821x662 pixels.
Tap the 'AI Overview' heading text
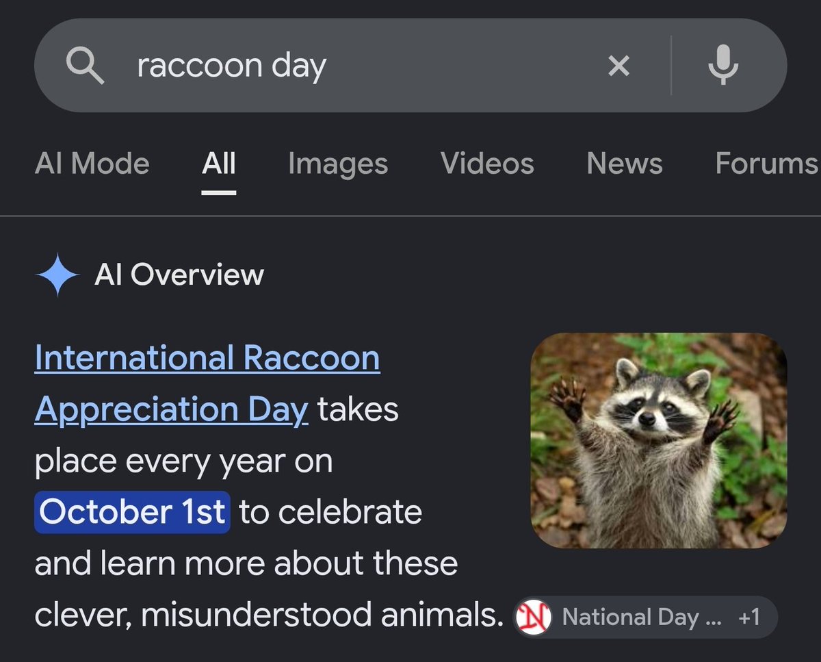[179, 275]
